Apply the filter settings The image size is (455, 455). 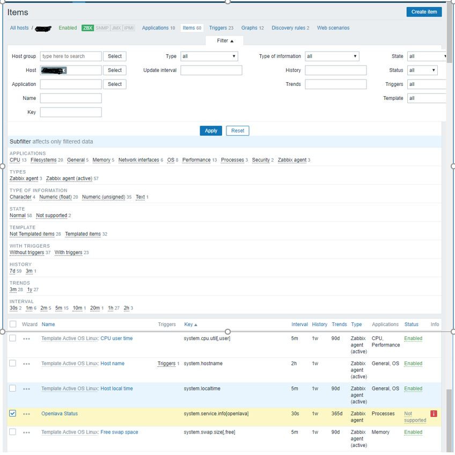(211, 131)
